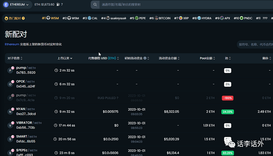Click the Ethereum logo icon
The height and width of the screenshot is (156, 273).
pyautogui.click(x=6, y=5)
